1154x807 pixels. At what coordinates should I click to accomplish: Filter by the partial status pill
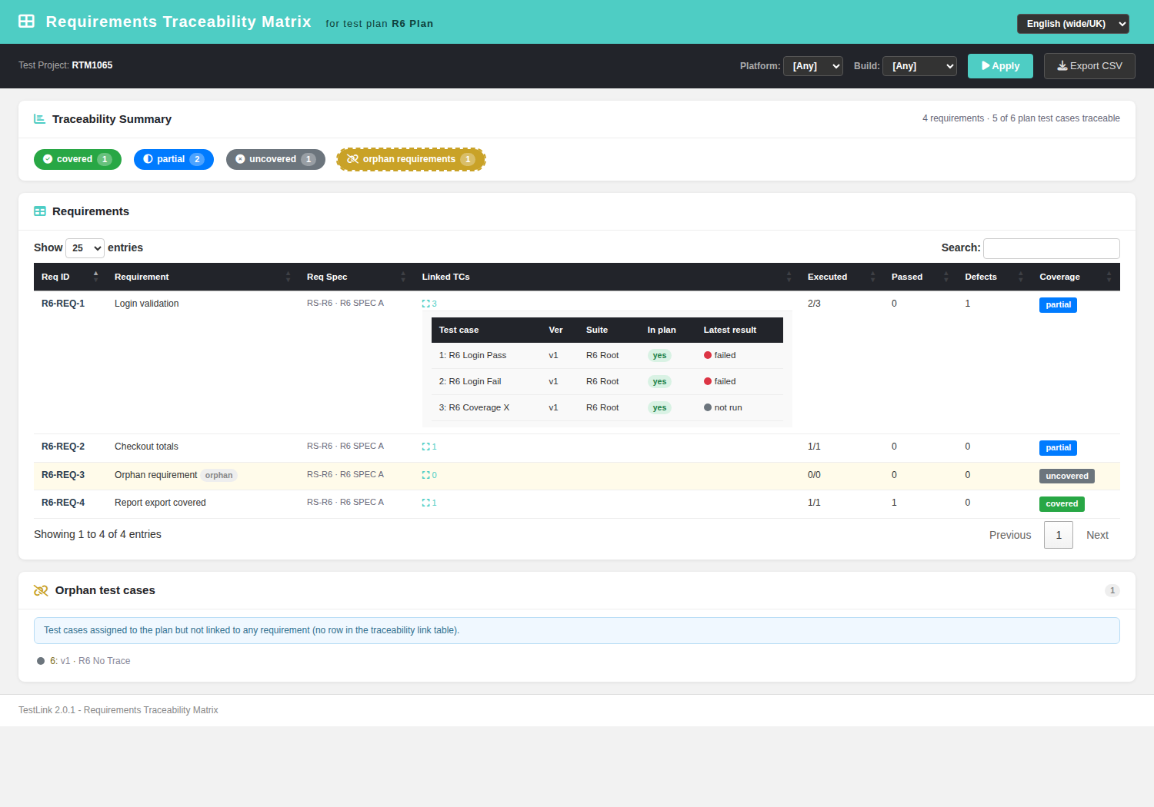174,159
